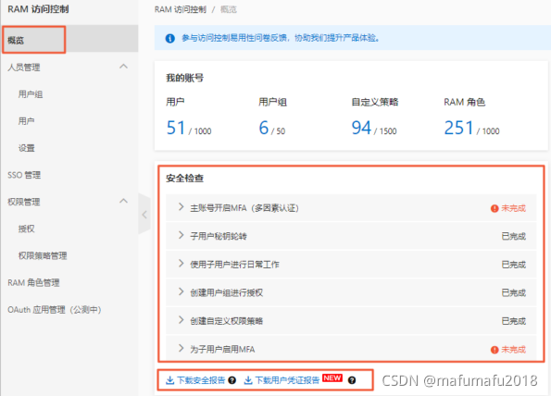Click help icon after the NEW badge
Screen dimensions: 551x396
[352, 380]
